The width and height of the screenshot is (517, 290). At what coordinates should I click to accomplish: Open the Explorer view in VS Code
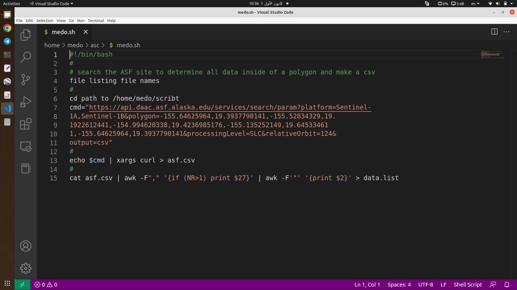click(25, 35)
